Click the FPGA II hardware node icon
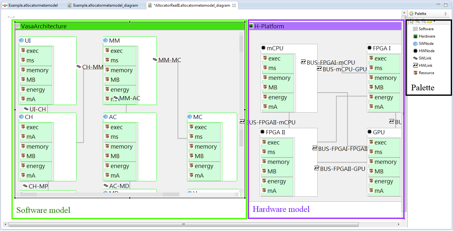The image size is (453, 231). click(262, 132)
